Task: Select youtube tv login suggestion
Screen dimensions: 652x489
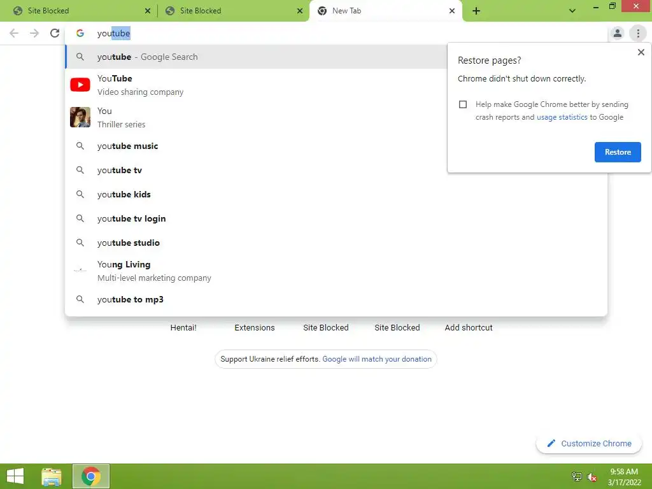Action: tap(336, 218)
